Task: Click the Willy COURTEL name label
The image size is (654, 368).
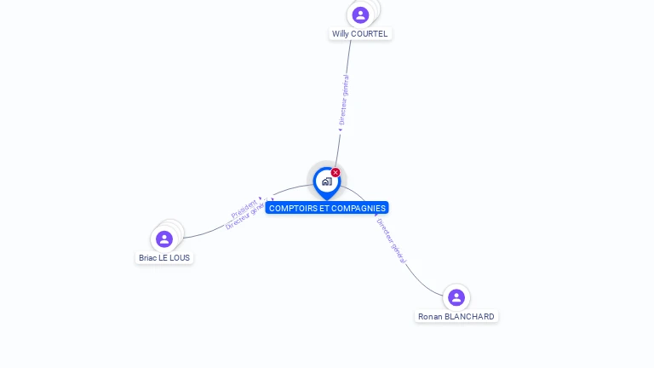Action: coord(360,34)
